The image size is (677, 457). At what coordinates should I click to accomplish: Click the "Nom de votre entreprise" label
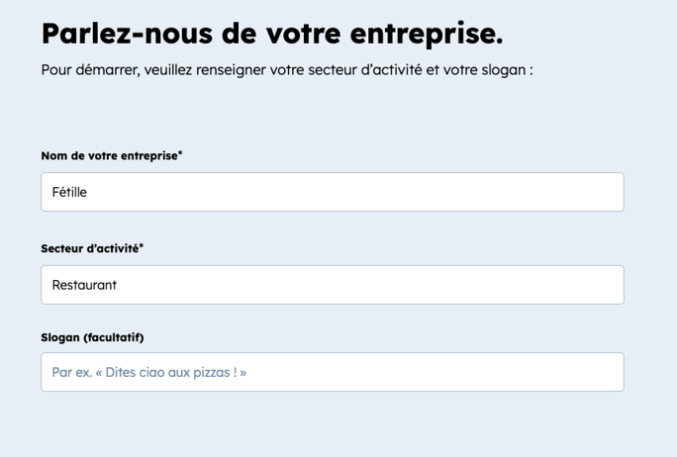pyautogui.click(x=109, y=156)
